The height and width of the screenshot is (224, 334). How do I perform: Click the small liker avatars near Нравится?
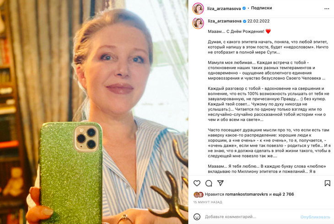198,194
